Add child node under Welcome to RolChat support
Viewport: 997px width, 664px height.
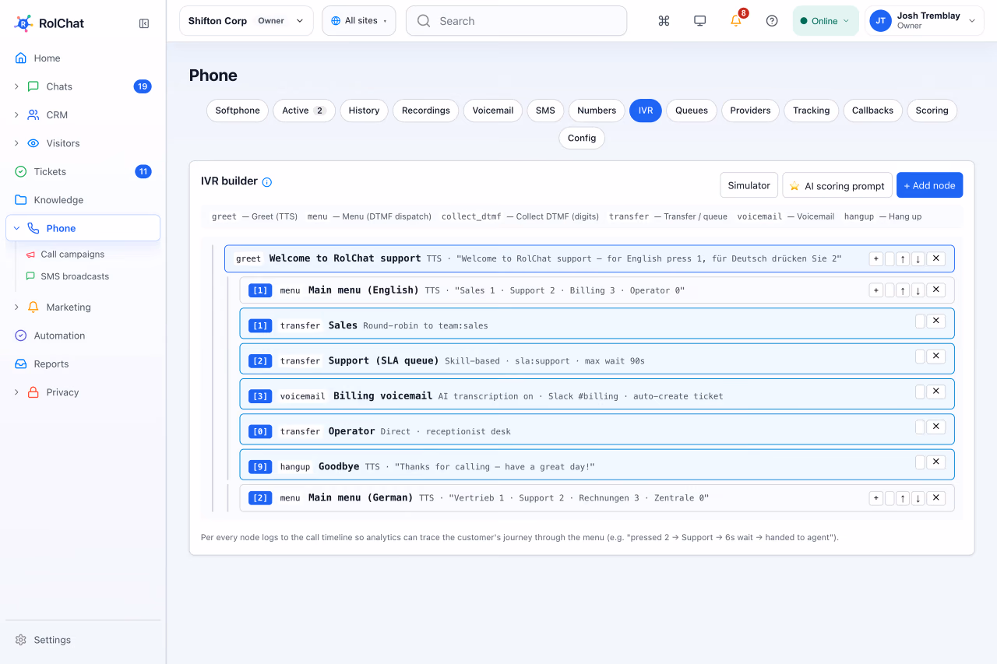point(876,258)
